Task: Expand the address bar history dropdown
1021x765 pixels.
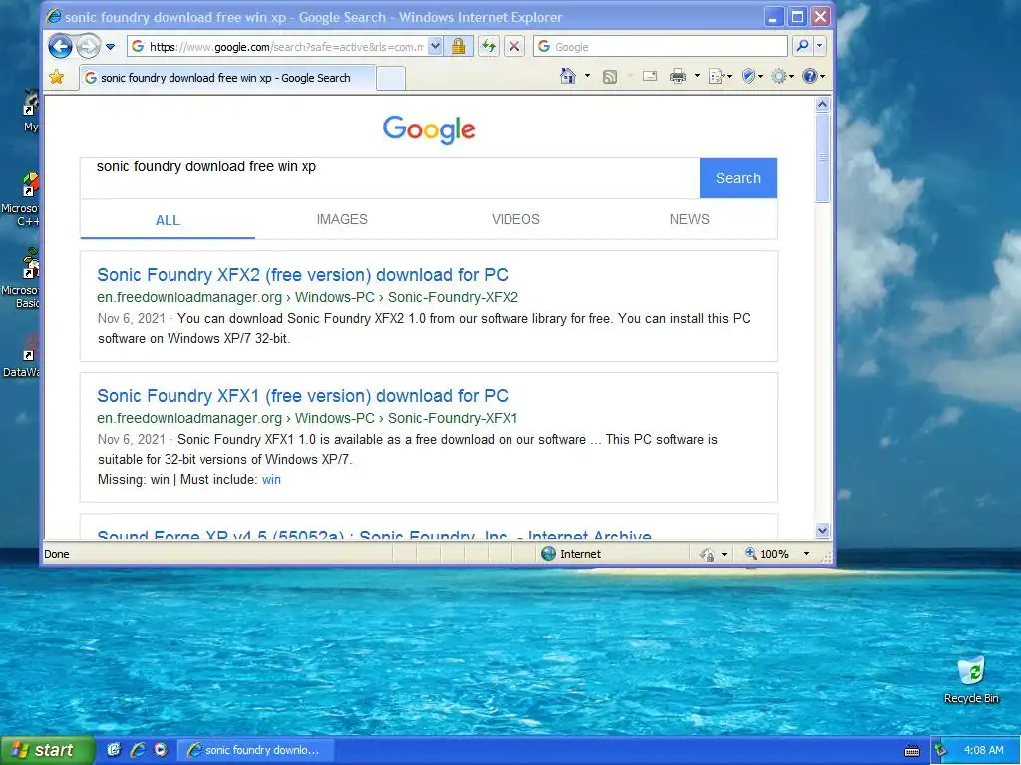Action: [435, 46]
